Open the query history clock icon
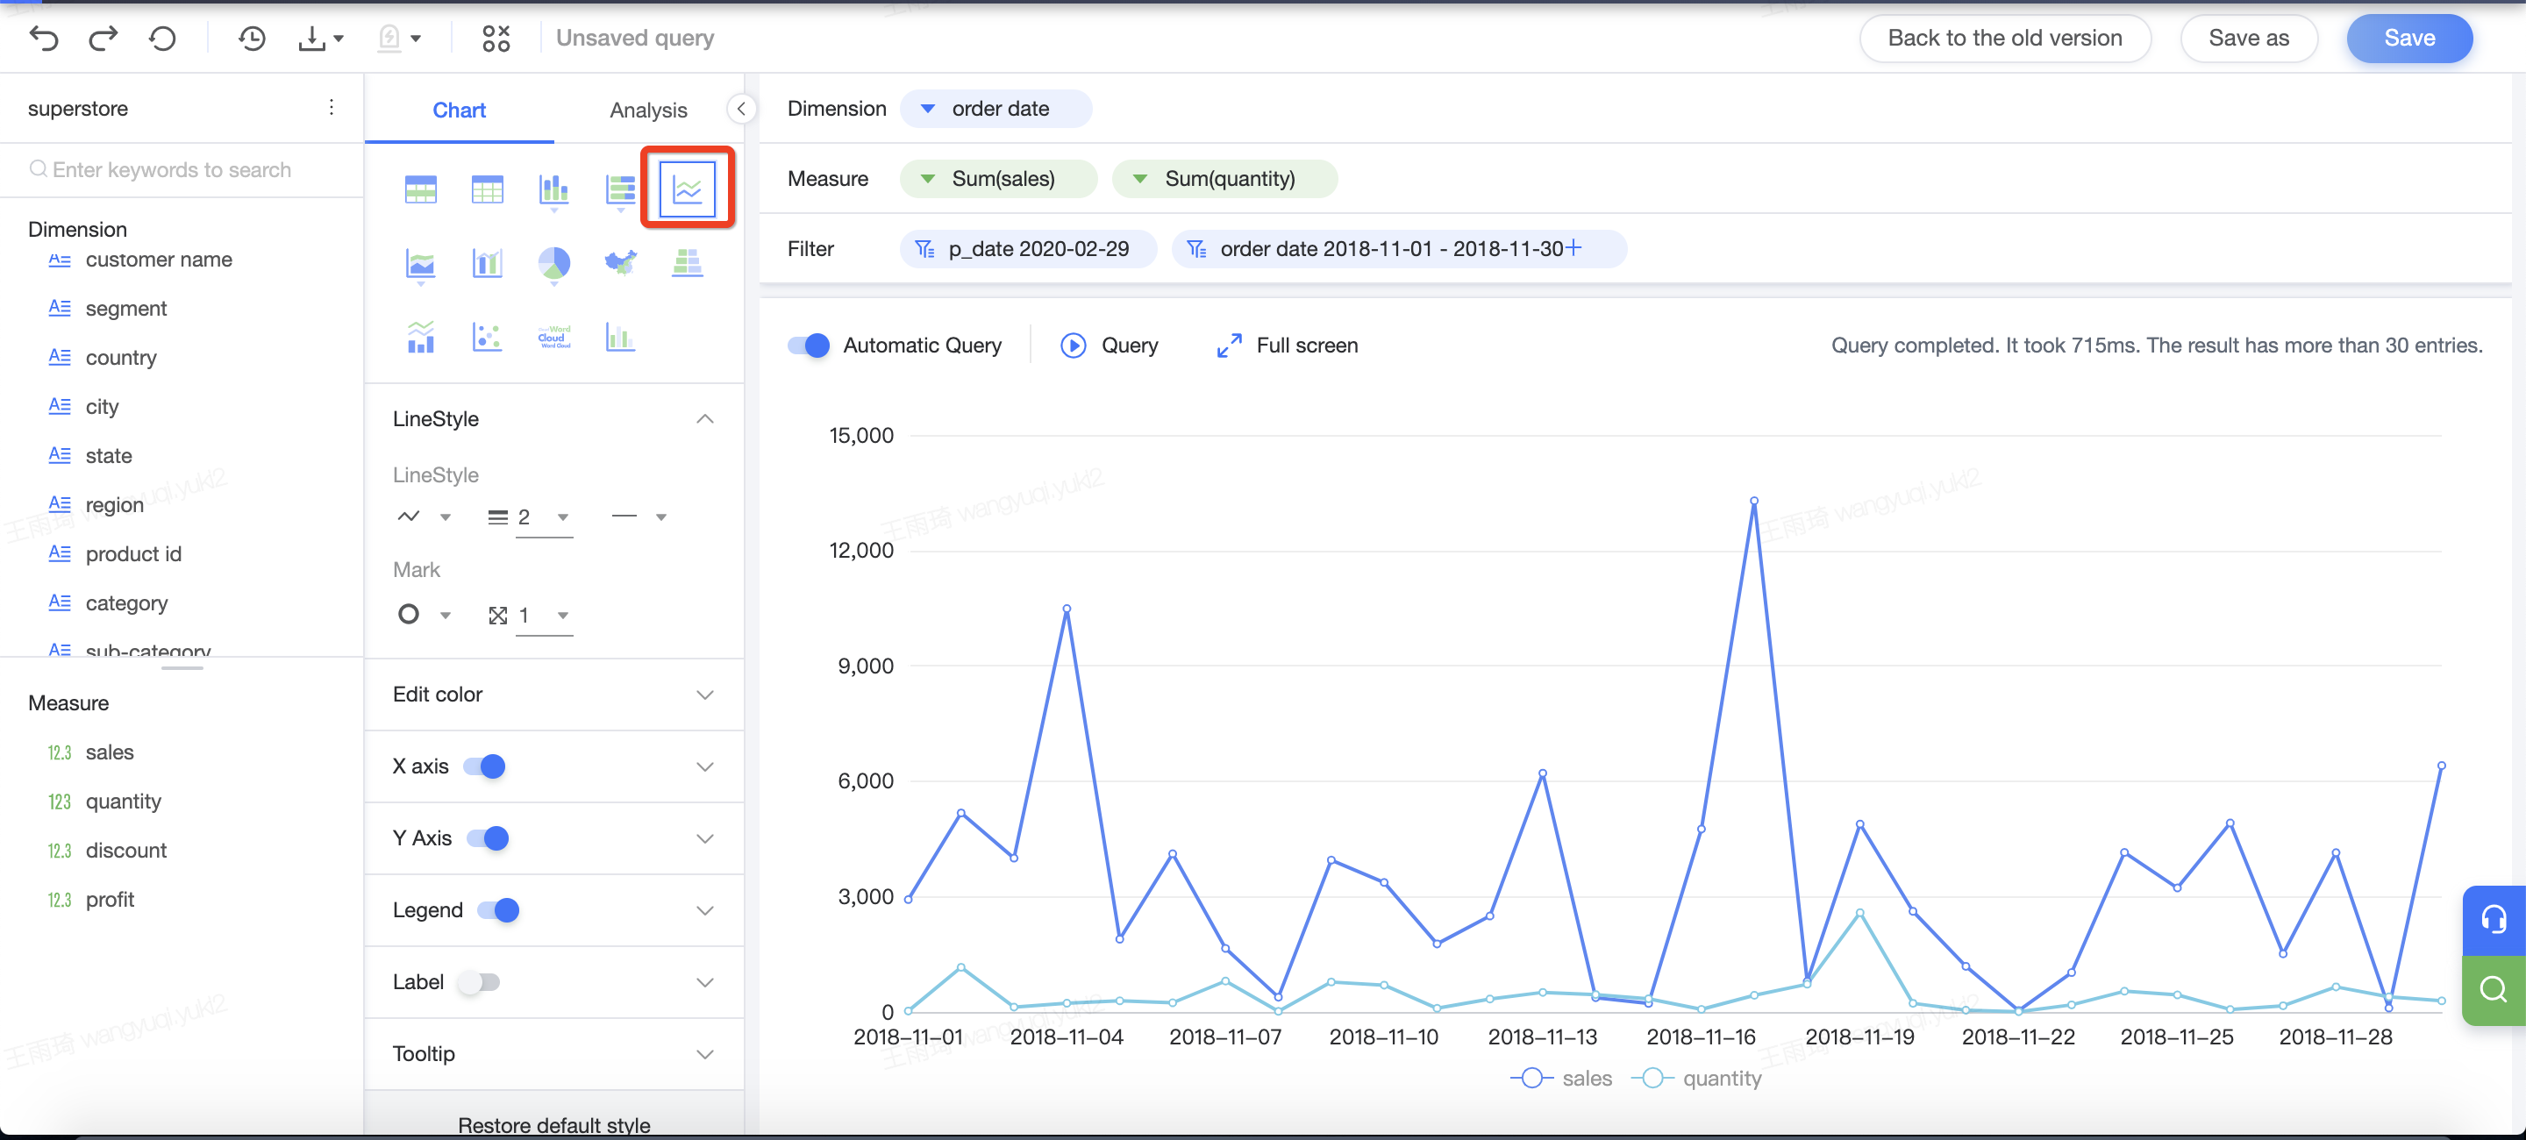This screenshot has height=1140, width=2526. [x=252, y=39]
